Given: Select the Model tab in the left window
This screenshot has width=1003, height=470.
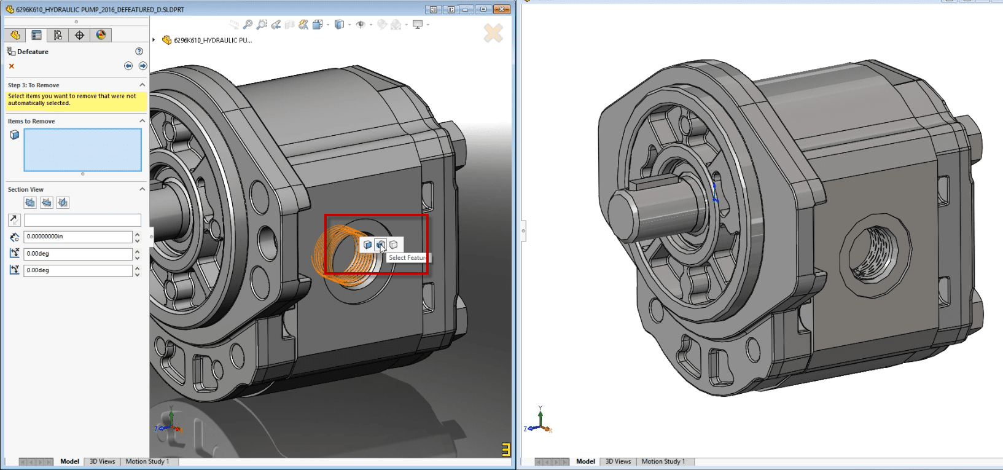Looking at the screenshot, I should tap(69, 461).
